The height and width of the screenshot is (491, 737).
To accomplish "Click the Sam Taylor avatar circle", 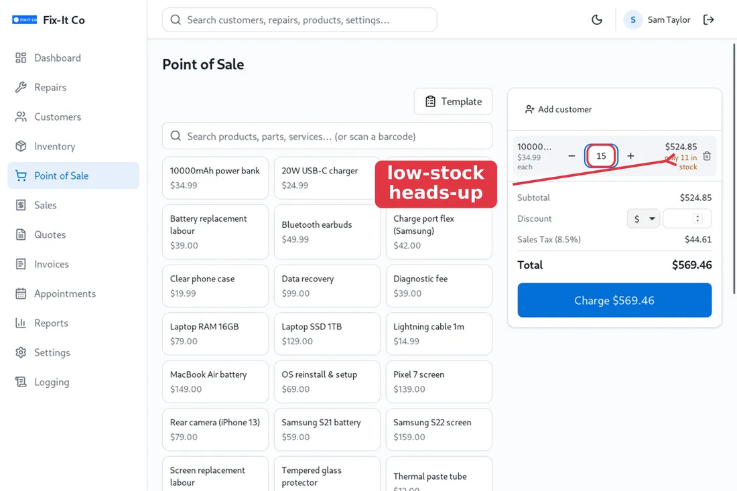I will [x=632, y=19].
